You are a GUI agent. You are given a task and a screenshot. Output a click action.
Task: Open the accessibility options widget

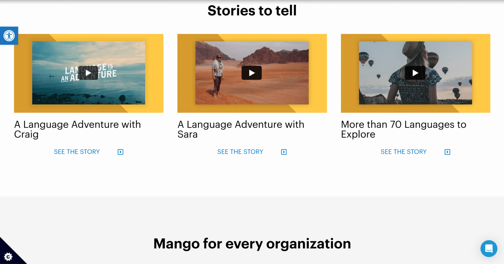tap(9, 36)
